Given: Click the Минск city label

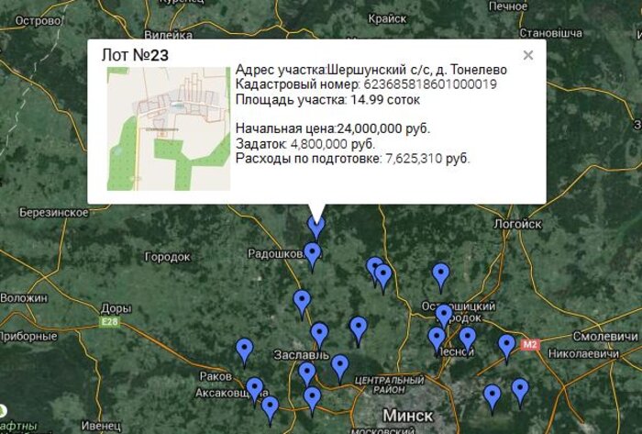Looking at the screenshot, I should (407, 415).
